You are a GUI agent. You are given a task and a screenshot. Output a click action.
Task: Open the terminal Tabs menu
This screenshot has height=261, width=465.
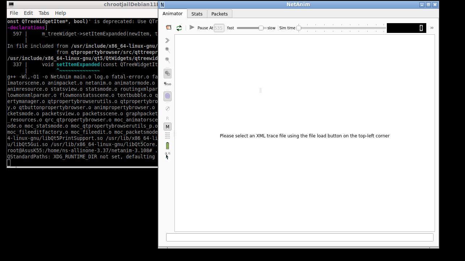pyautogui.click(x=44, y=13)
